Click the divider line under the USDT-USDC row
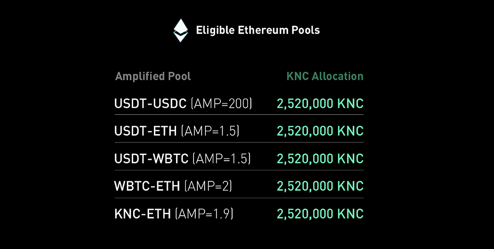494x249 pixels. pos(239,115)
